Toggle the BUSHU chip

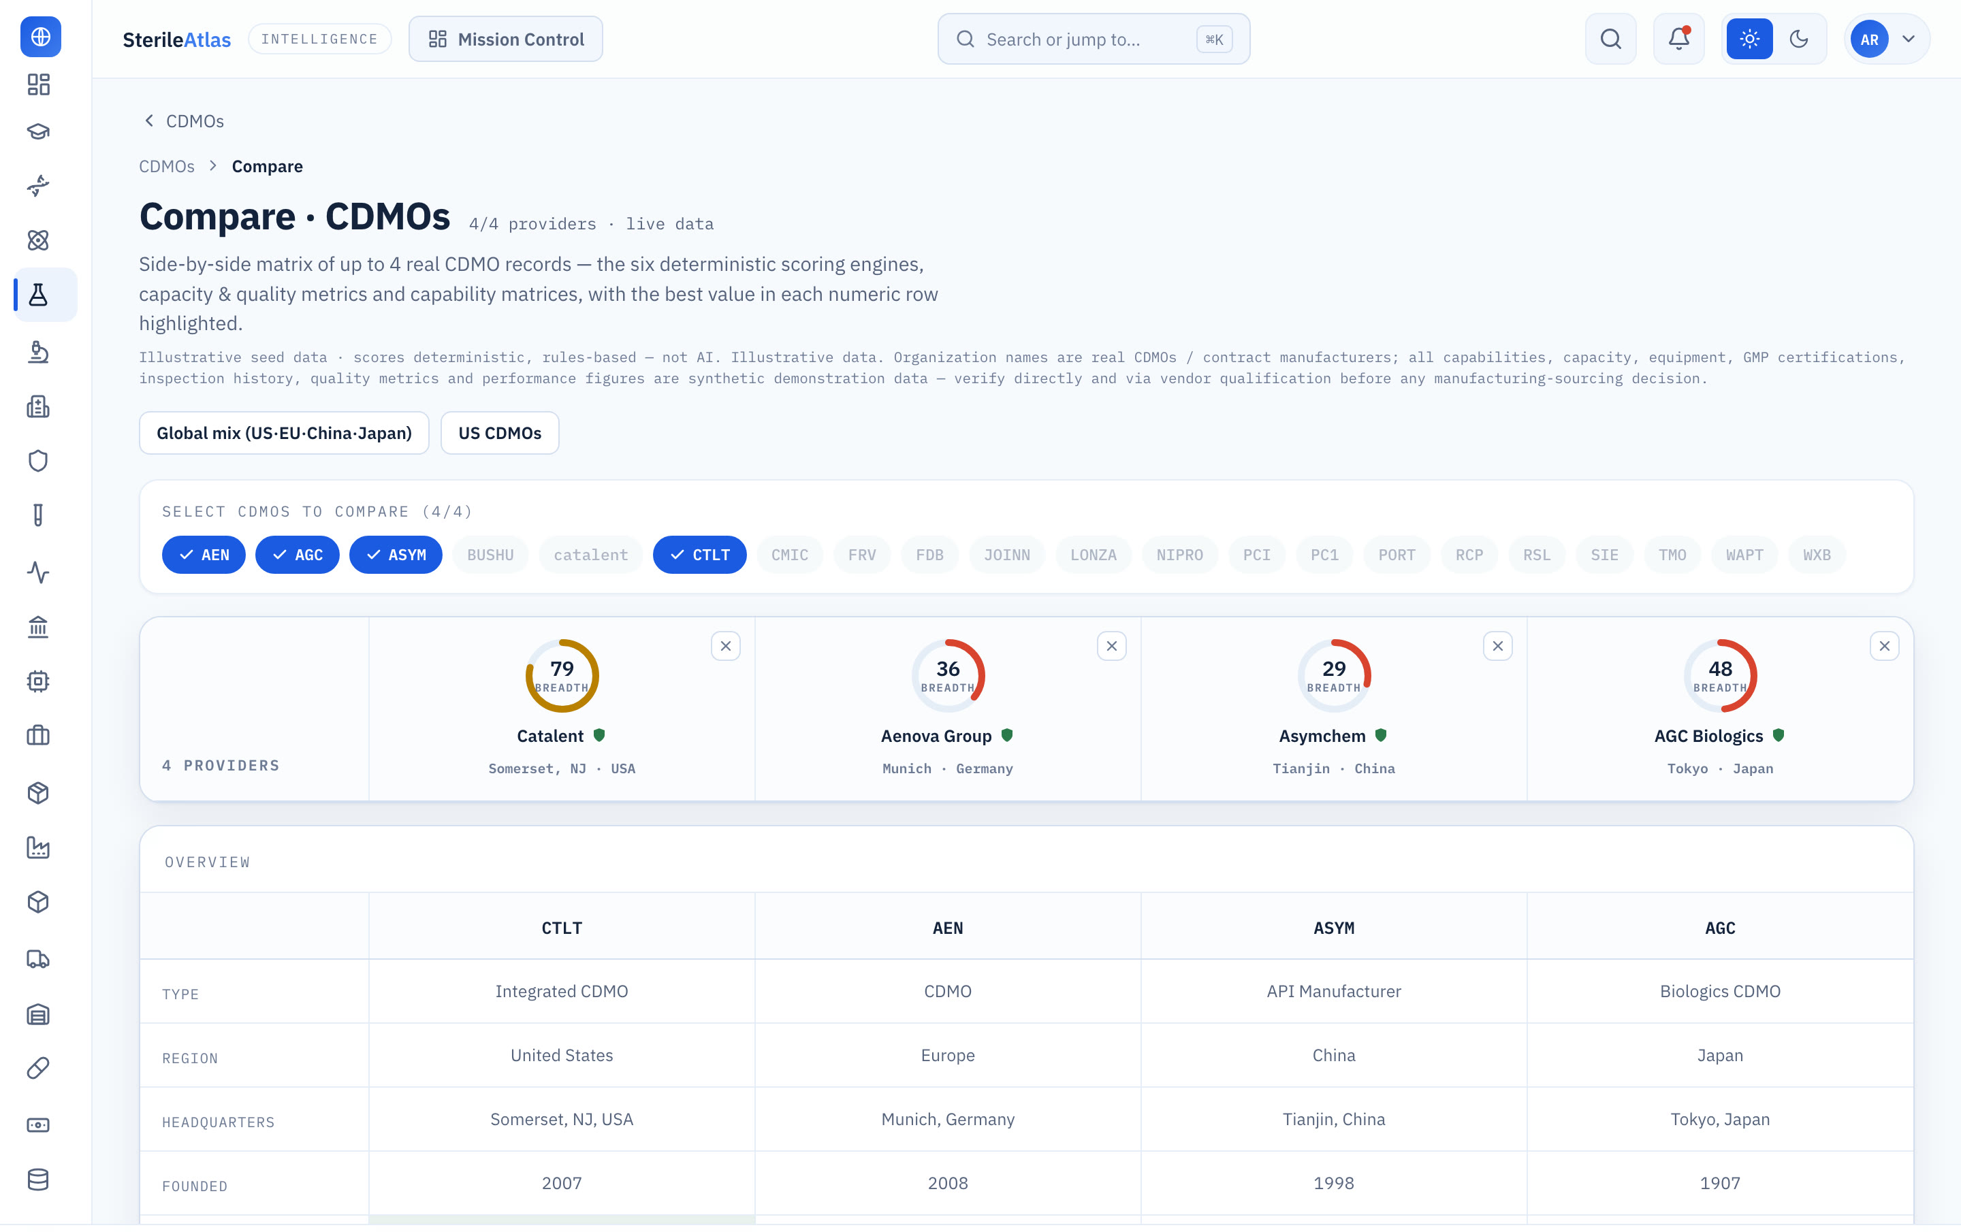click(x=490, y=555)
